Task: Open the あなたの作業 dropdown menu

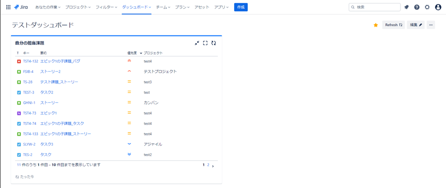Action: pos(48,7)
